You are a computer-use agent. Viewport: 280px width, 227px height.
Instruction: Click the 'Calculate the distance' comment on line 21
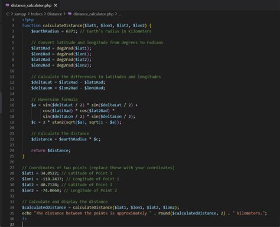pyautogui.click(x=60, y=134)
